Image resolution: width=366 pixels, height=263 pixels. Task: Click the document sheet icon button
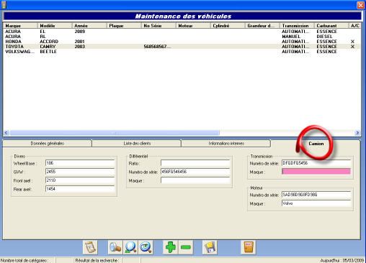(90, 247)
